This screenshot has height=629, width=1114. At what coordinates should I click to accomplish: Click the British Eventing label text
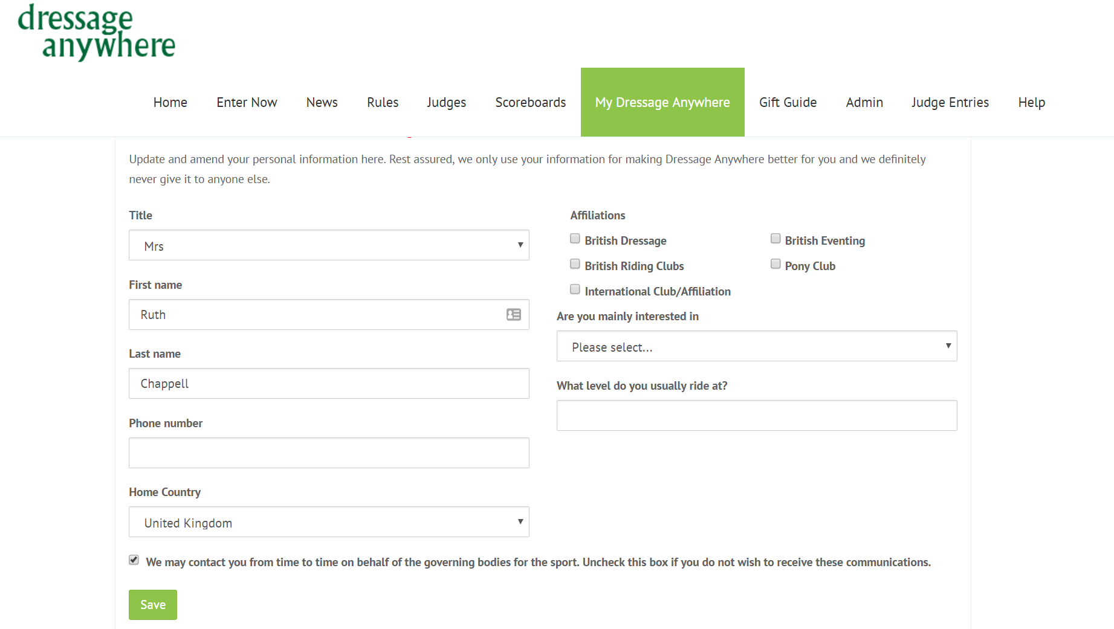(x=825, y=240)
